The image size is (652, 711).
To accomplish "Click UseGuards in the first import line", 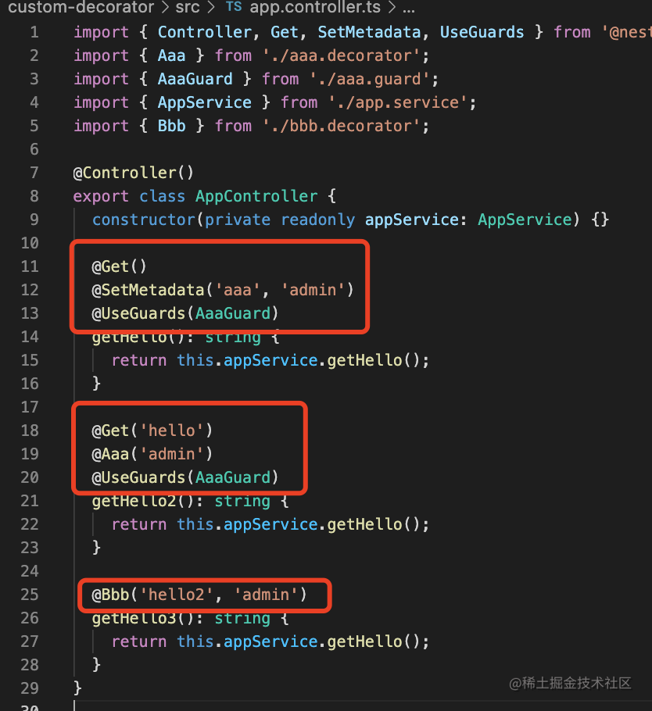I will tap(482, 32).
